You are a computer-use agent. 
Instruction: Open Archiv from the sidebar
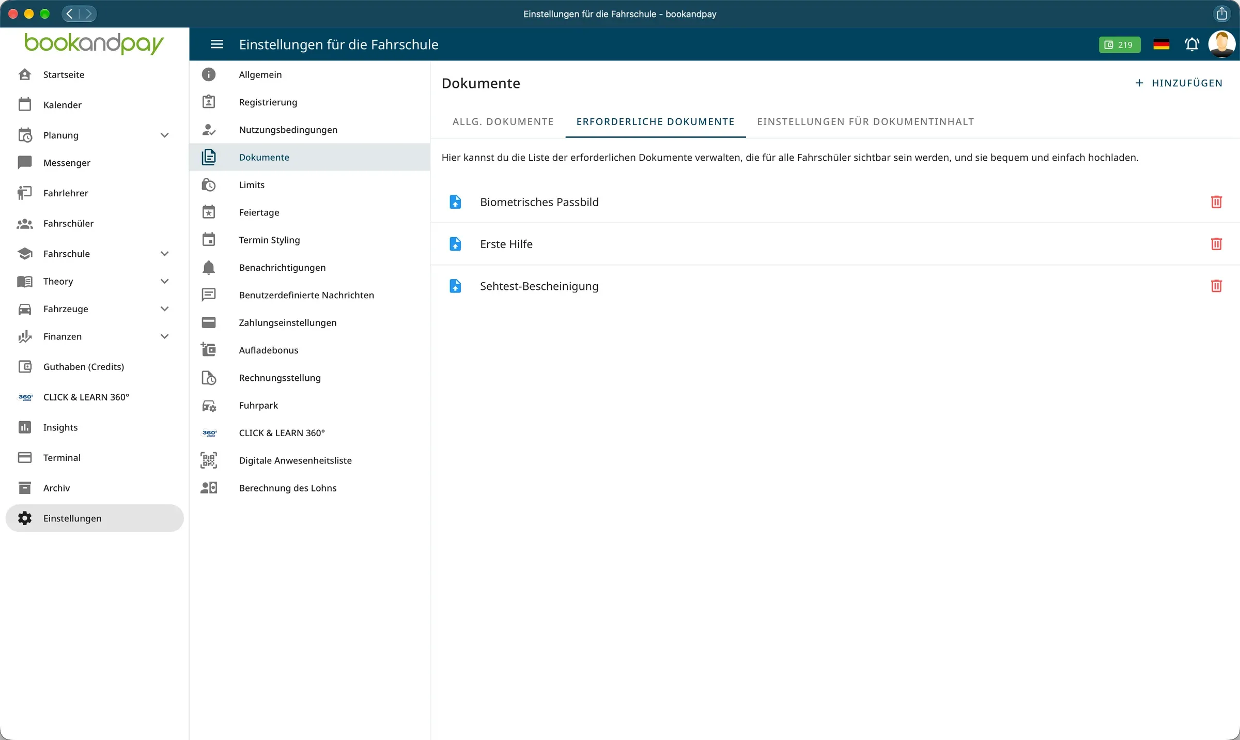[95, 488]
